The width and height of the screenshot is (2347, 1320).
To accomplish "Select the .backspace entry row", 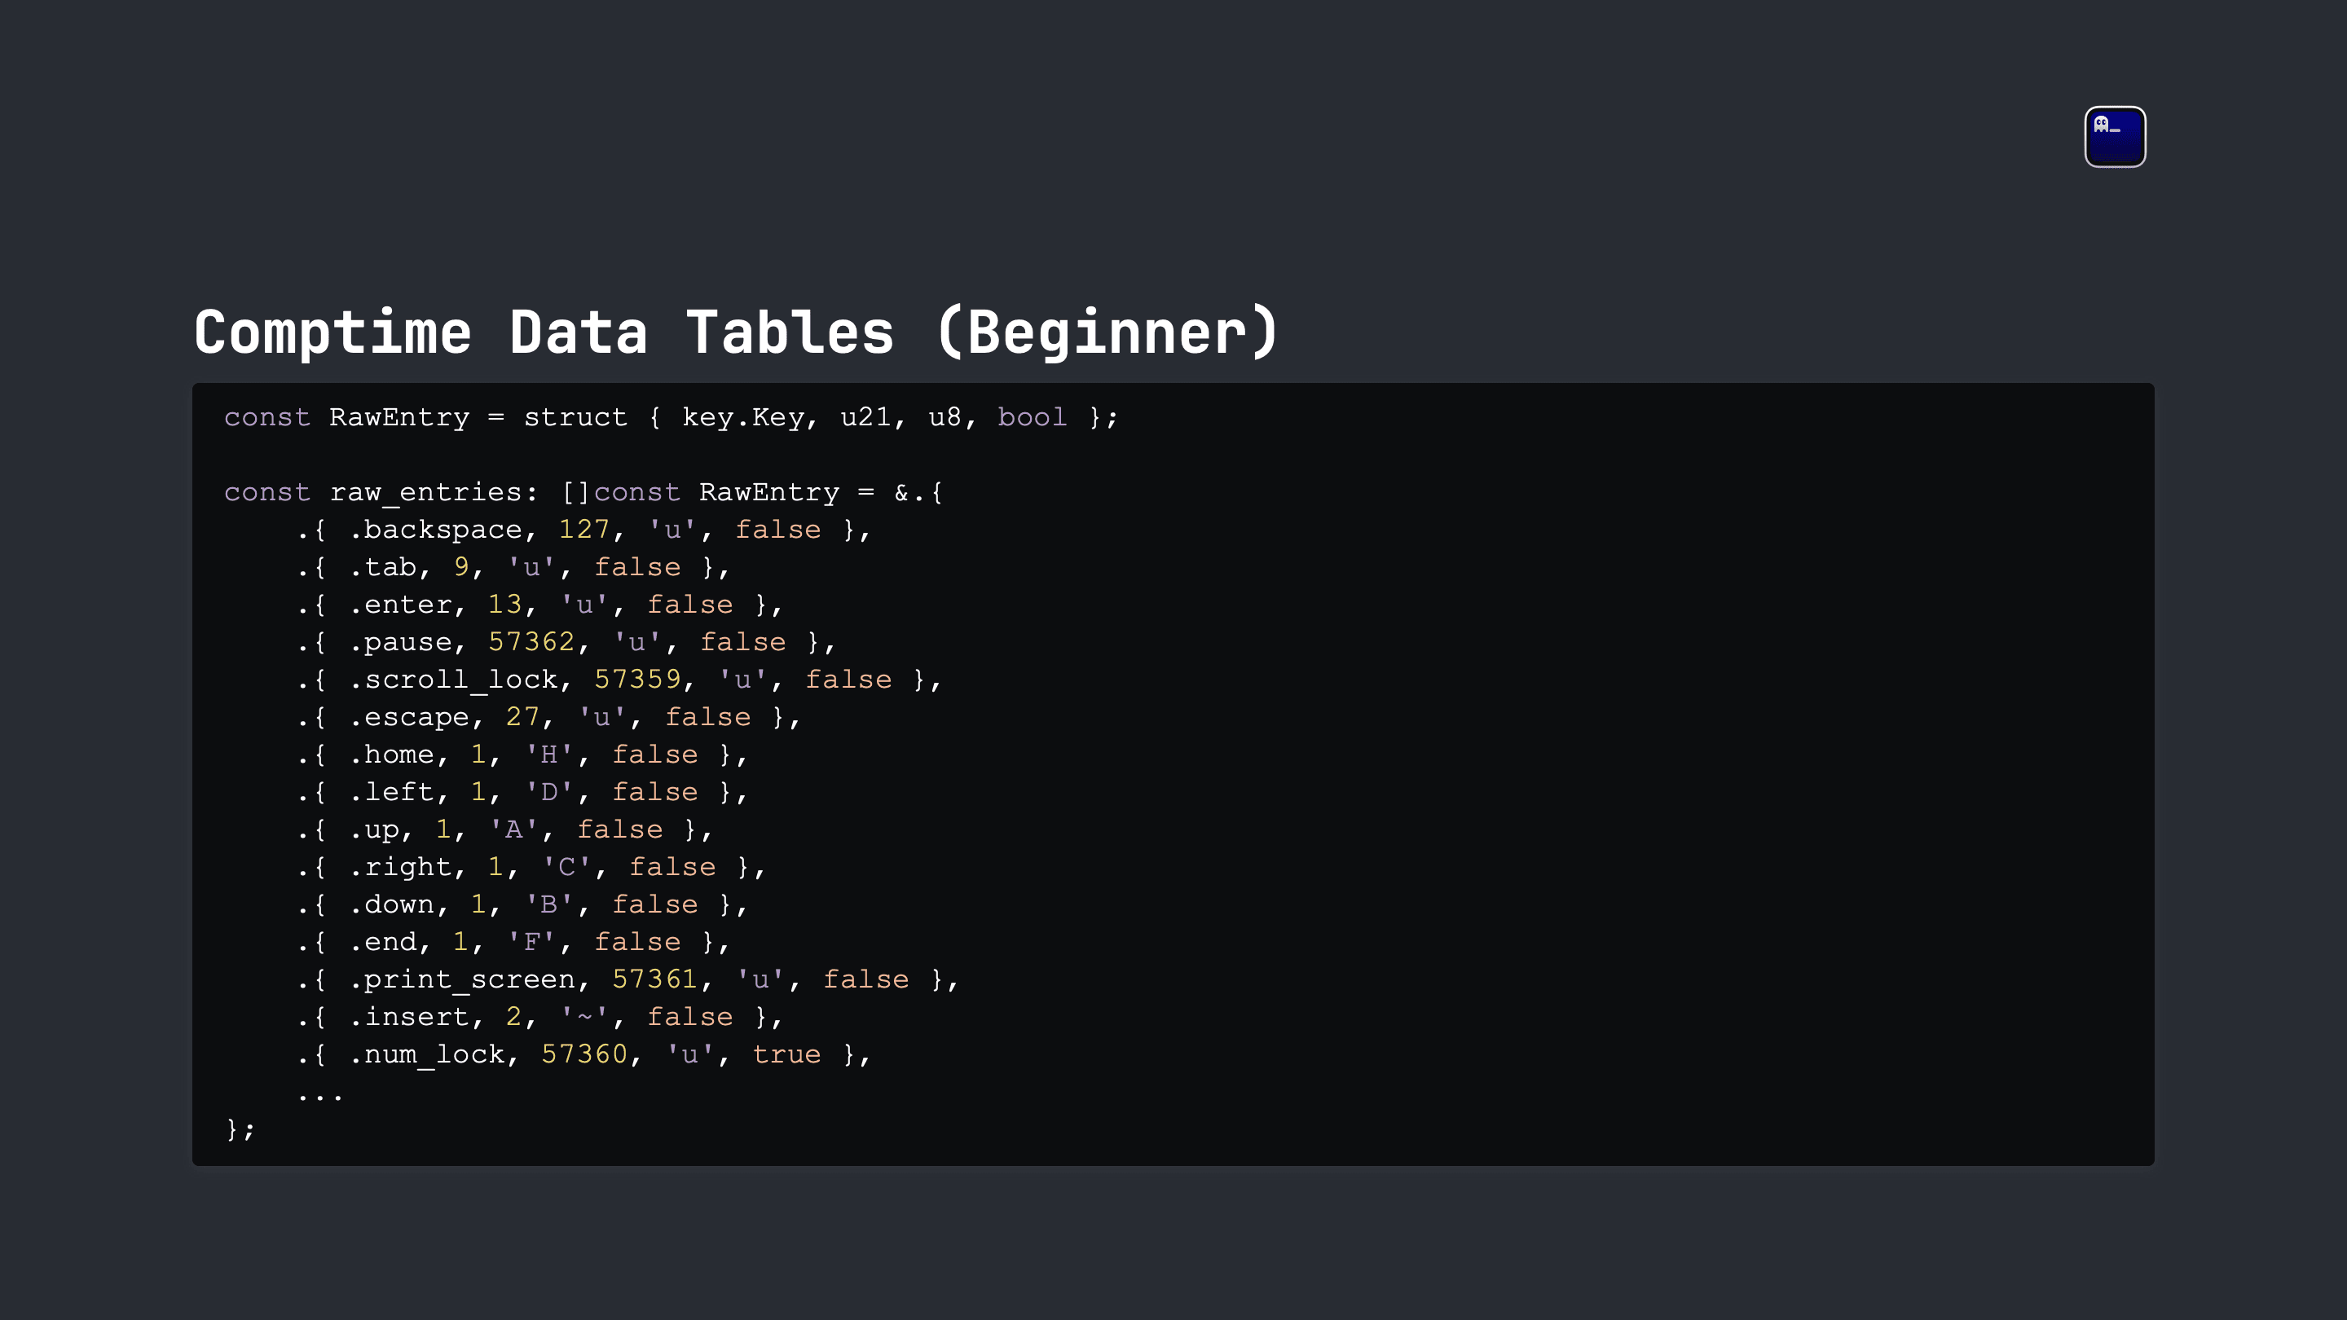I will pyautogui.click(x=583, y=530).
